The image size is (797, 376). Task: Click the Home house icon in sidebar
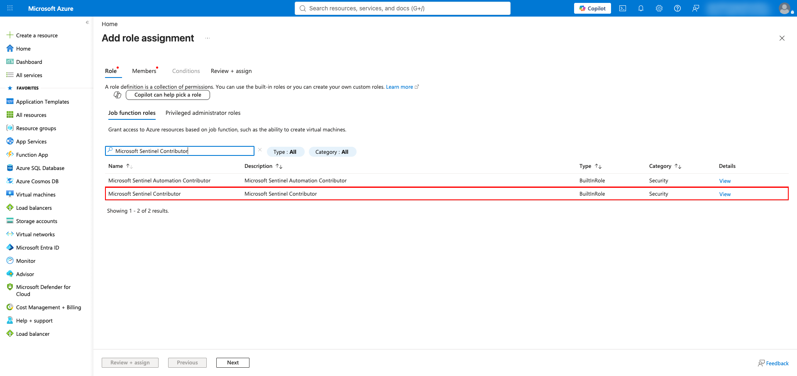tap(10, 49)
